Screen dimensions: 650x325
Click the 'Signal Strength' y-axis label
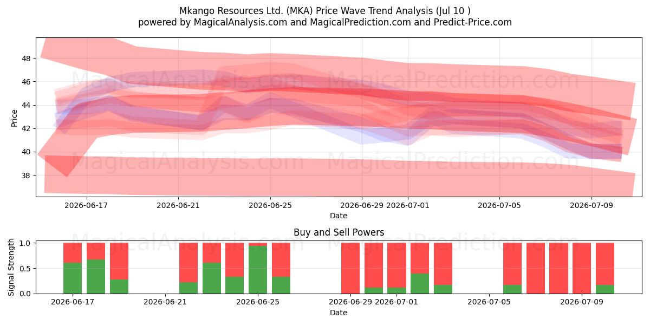[12, 268]
